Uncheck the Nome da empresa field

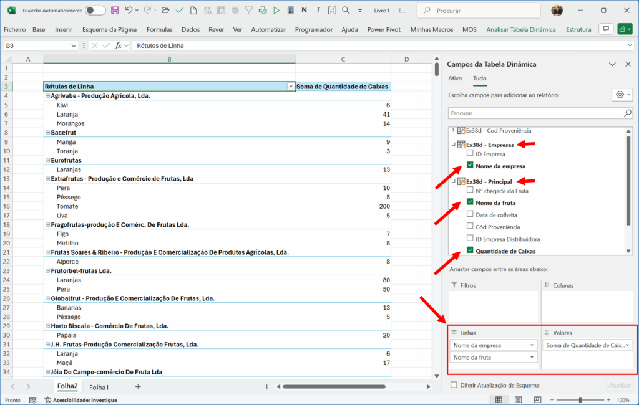[x=471, y=166]
